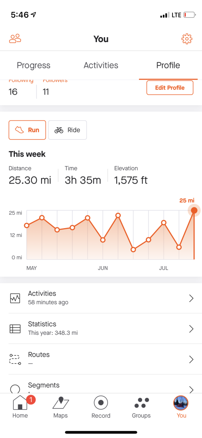Open the Segments list row
This screenshot has width=202, height=438.
[x=101, y=387]
